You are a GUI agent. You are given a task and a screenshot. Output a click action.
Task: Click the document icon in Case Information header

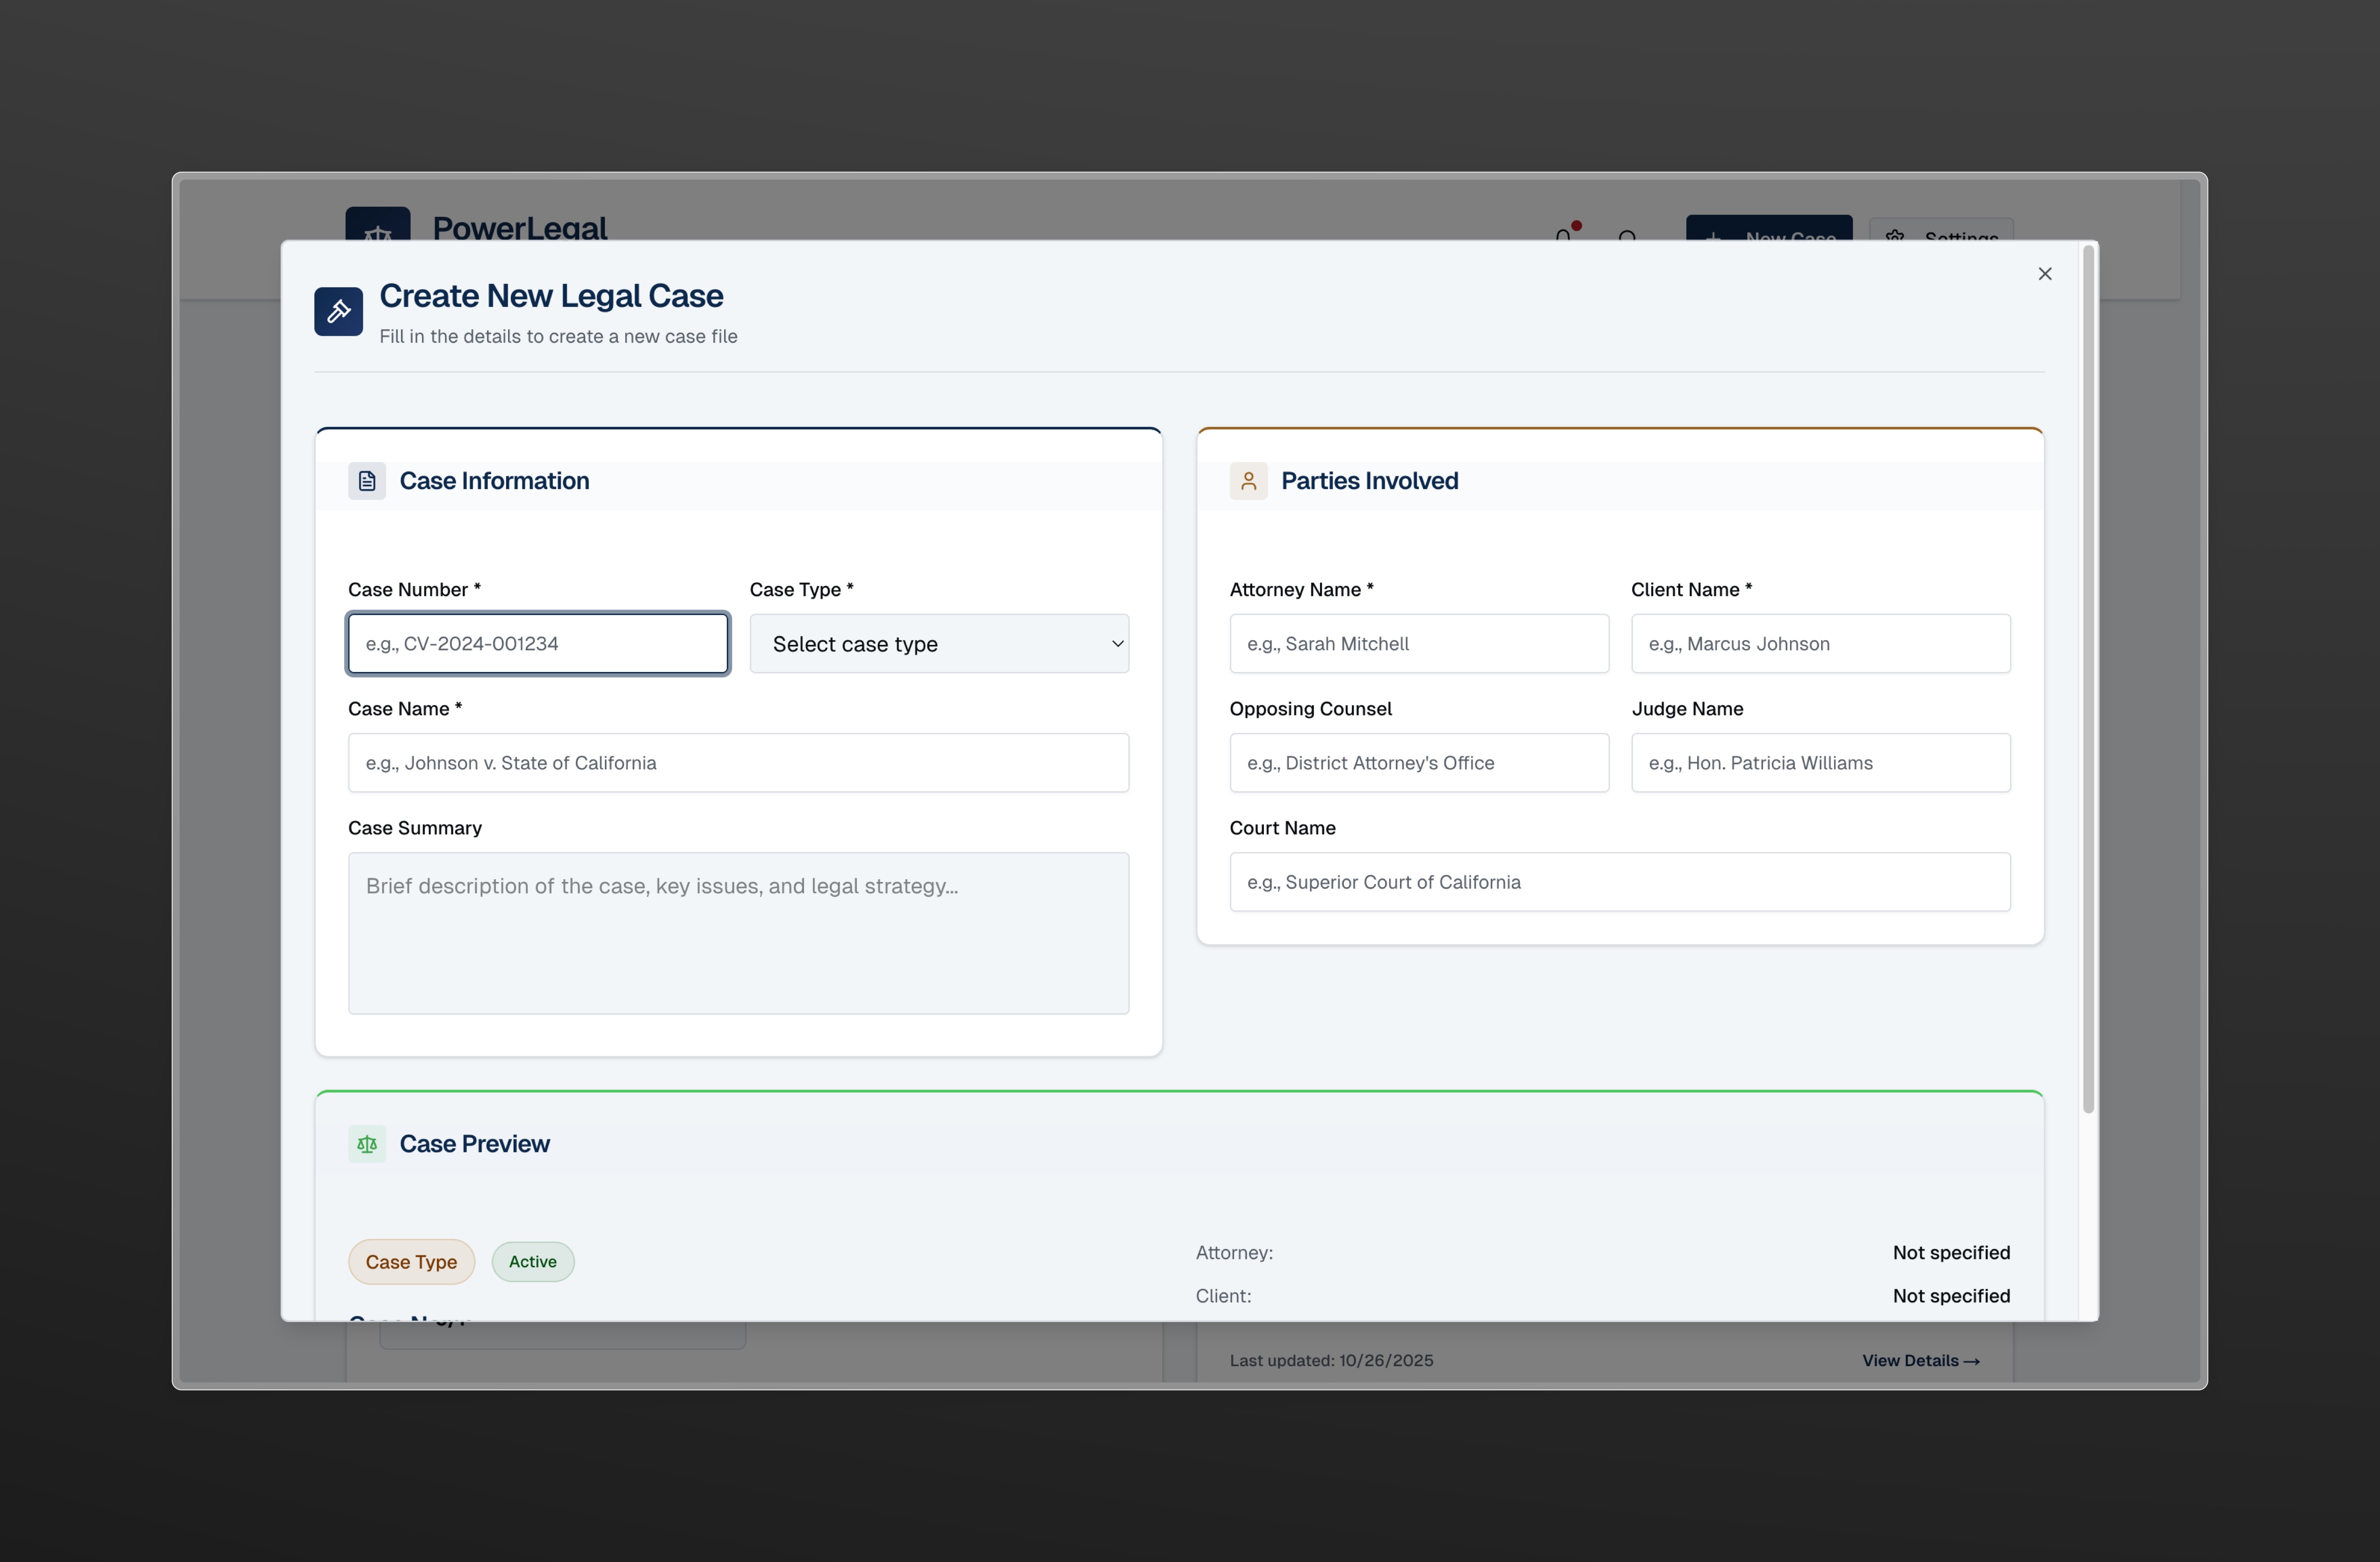tap(367, 481)
